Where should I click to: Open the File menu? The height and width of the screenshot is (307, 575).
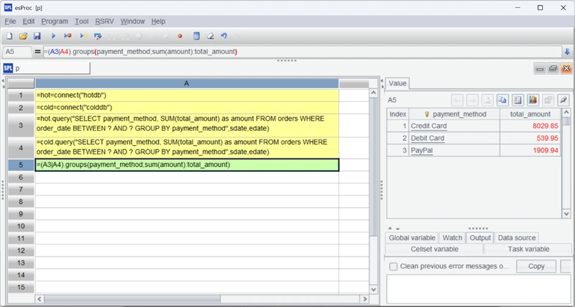click(10, 22)
